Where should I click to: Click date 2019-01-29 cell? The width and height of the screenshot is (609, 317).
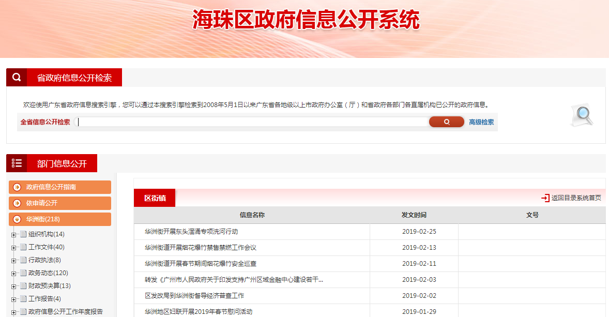tap(419, 311)
